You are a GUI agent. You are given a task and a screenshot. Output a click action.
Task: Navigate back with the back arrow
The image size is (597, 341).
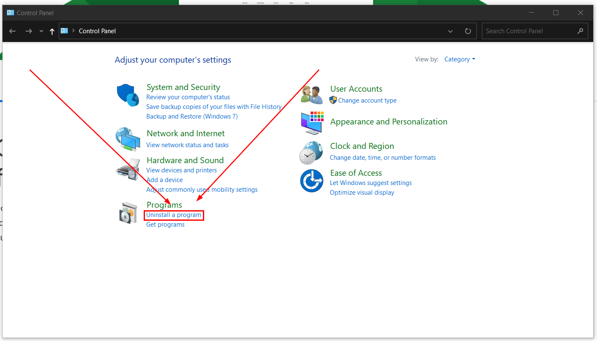(x=13, y=31)
